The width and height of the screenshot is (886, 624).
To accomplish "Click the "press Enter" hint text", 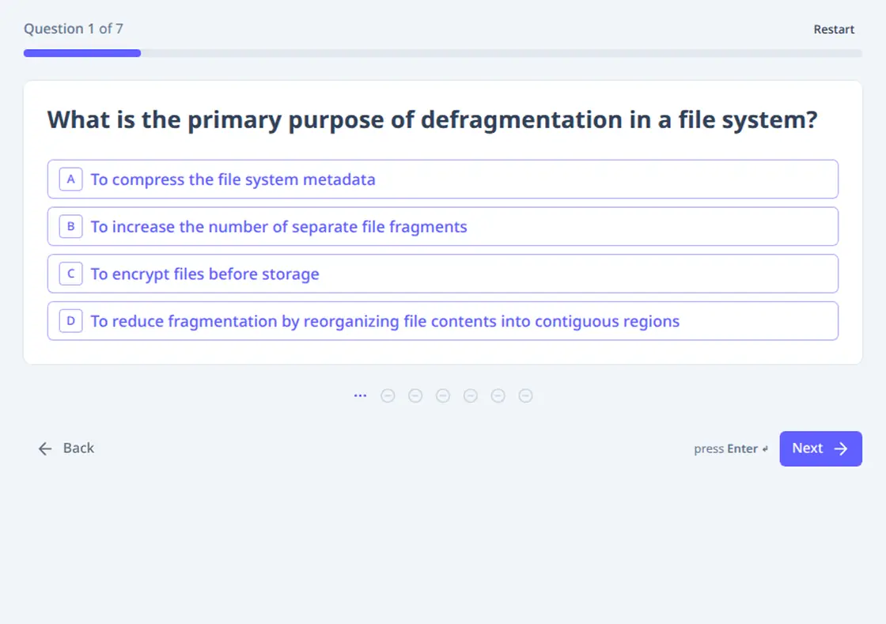I will pos(731,448).
